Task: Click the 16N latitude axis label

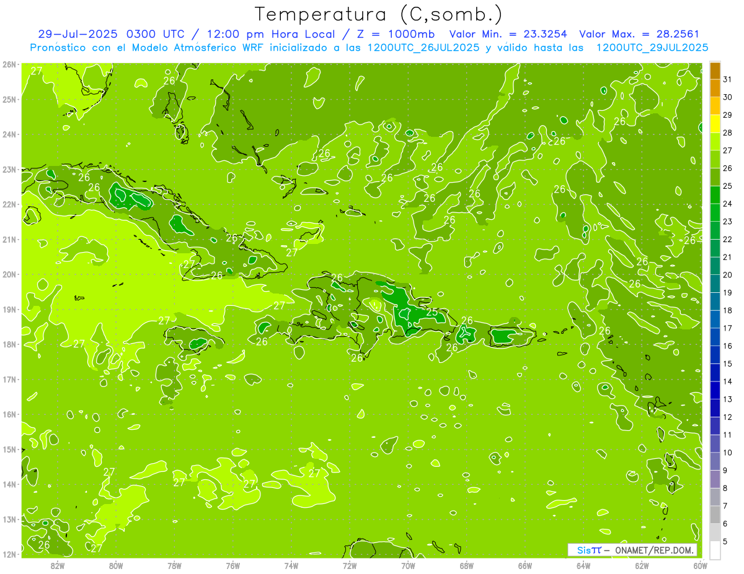Action: coord(9,414)
